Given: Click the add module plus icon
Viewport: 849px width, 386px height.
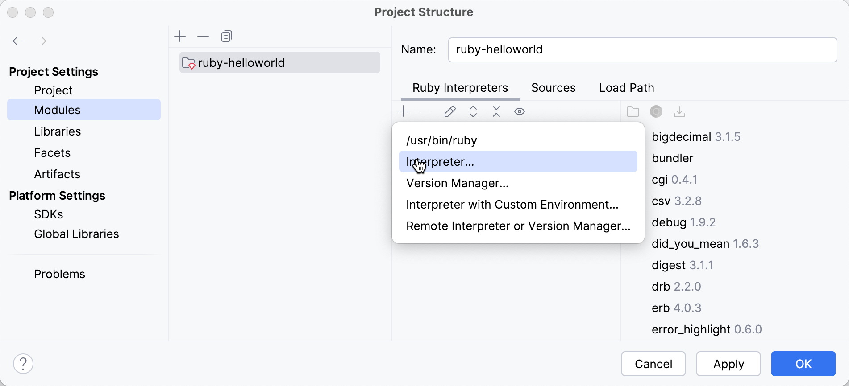Looking at the screenshot, I should point(180,36).
